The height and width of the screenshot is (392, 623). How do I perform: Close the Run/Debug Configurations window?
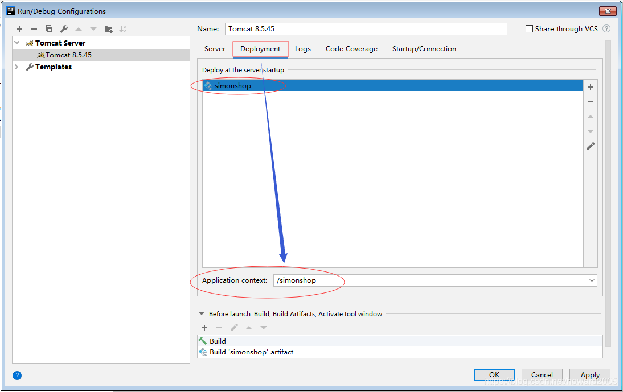pyautogui.click(x=608, y=11)
